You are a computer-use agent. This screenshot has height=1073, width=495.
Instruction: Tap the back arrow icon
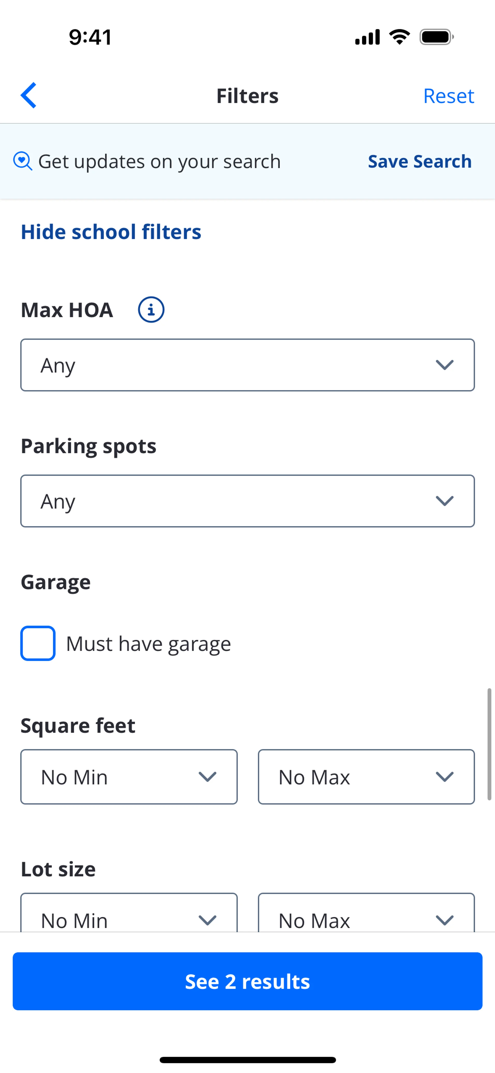29,95
